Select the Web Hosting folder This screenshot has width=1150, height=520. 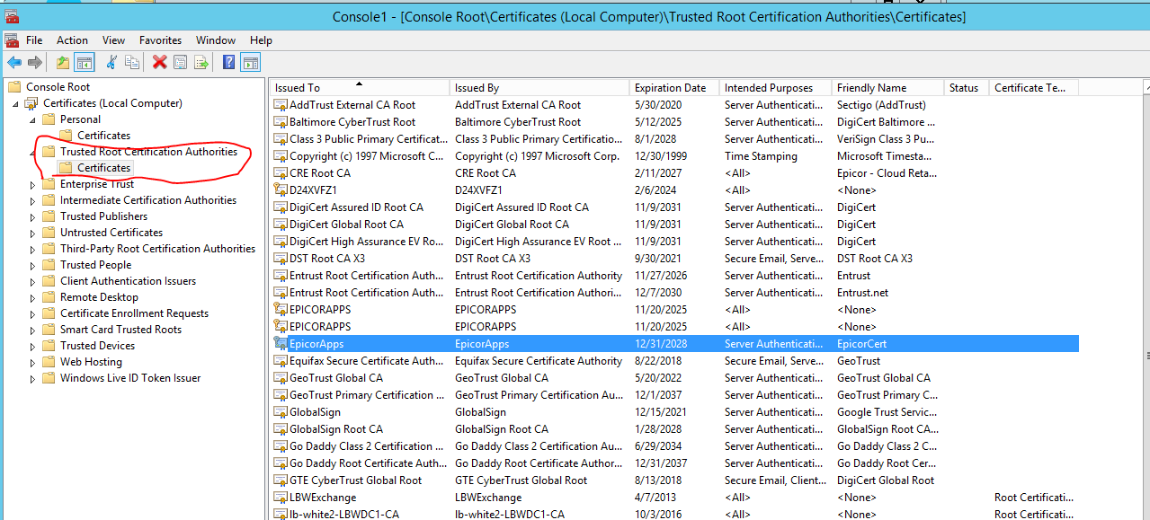click(91, 362)
